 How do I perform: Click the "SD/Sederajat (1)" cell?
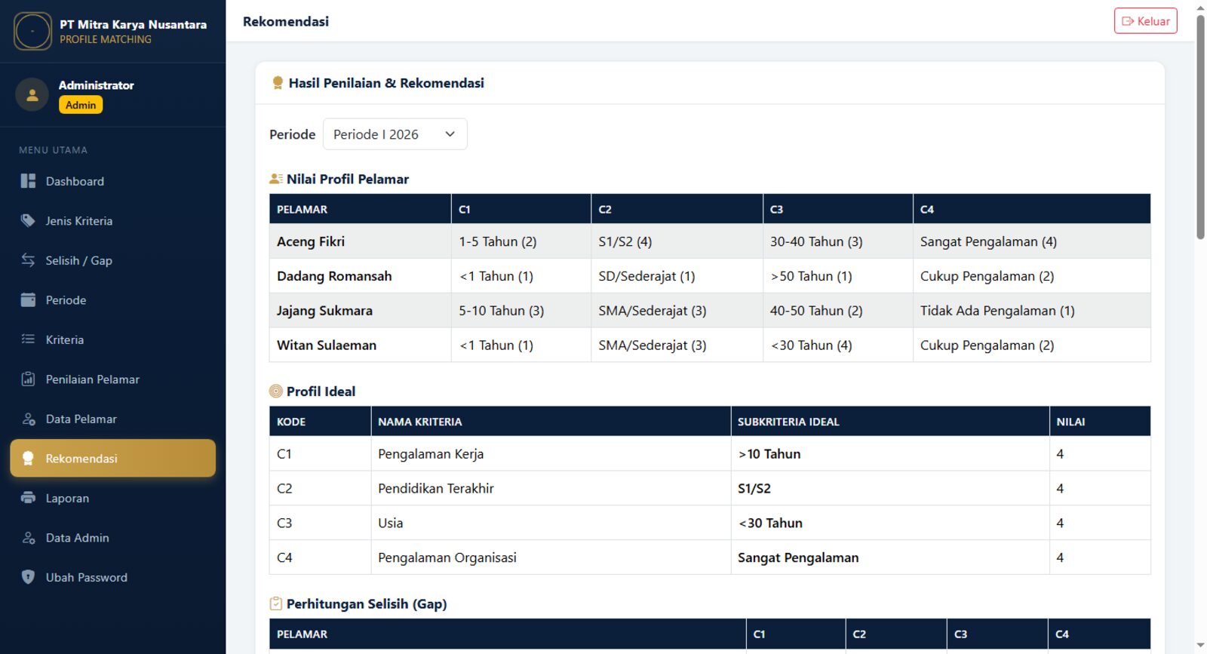677,276
